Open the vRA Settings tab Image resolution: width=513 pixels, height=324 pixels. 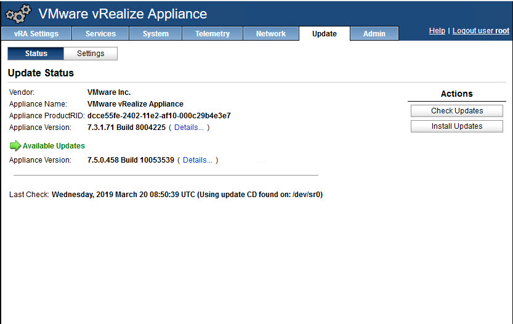[36, 34]
